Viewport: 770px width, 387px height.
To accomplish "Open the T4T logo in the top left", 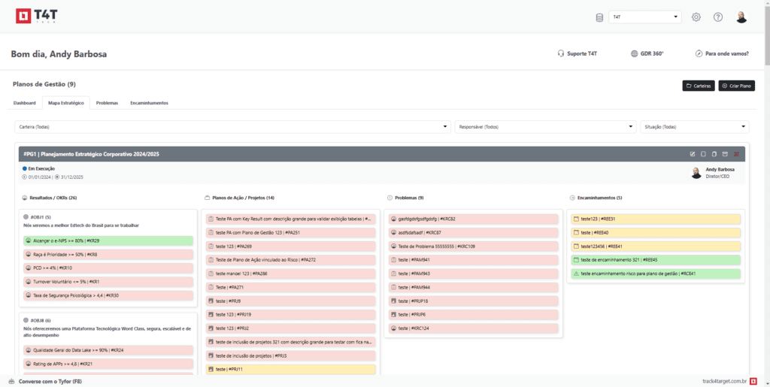I will point(35,17).
